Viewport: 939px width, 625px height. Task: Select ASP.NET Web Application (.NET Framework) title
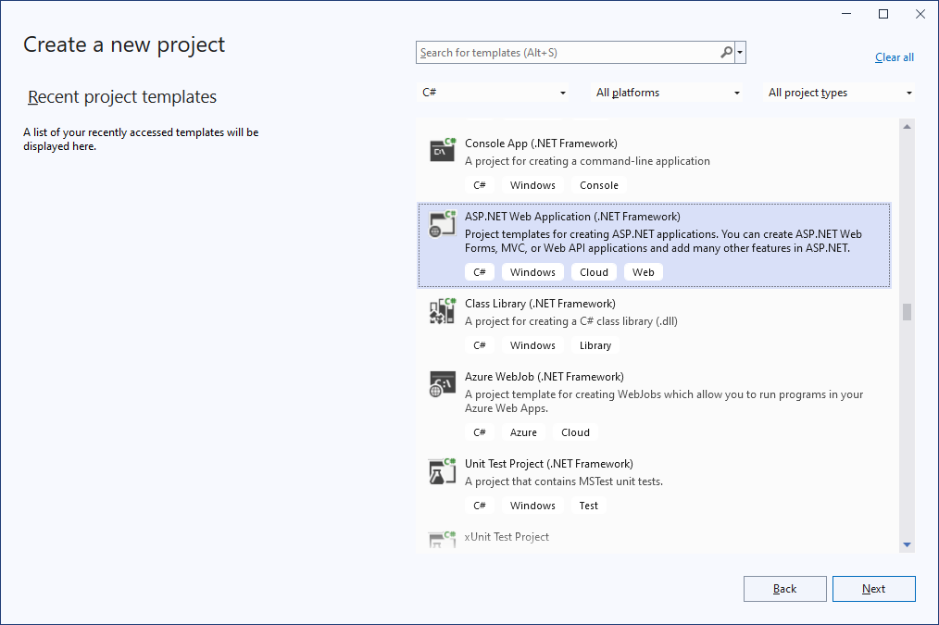pos(572,216)
